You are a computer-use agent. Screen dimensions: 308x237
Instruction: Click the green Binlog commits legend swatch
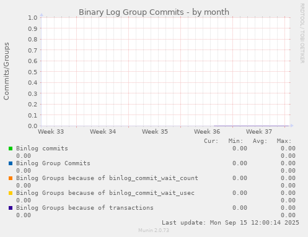(11, 149)
